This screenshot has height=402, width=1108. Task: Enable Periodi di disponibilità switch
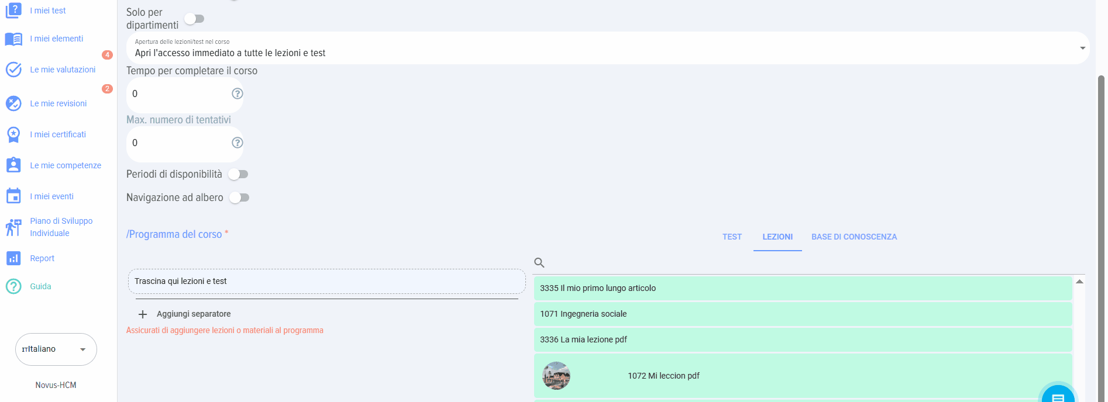tap(238, 174)
